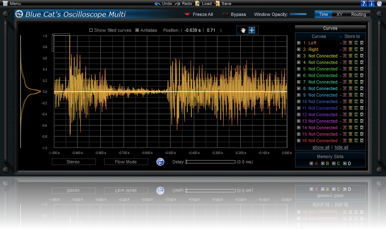This screenshot has width=386, height=229.
Task: Adjust the Window Opacity slider
Action: tap(298, 14)
